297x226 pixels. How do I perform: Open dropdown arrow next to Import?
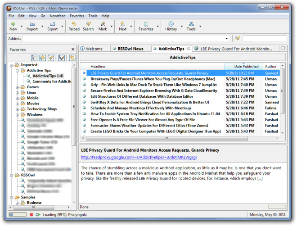point(42,26)
